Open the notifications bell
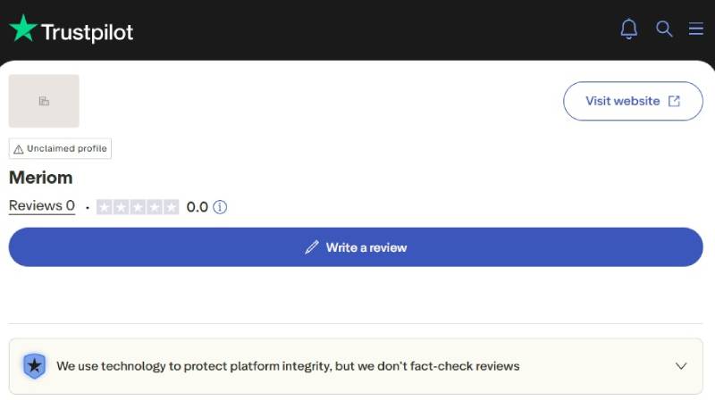The height and width of the screenshot is (400, 715). coord(628,29)
